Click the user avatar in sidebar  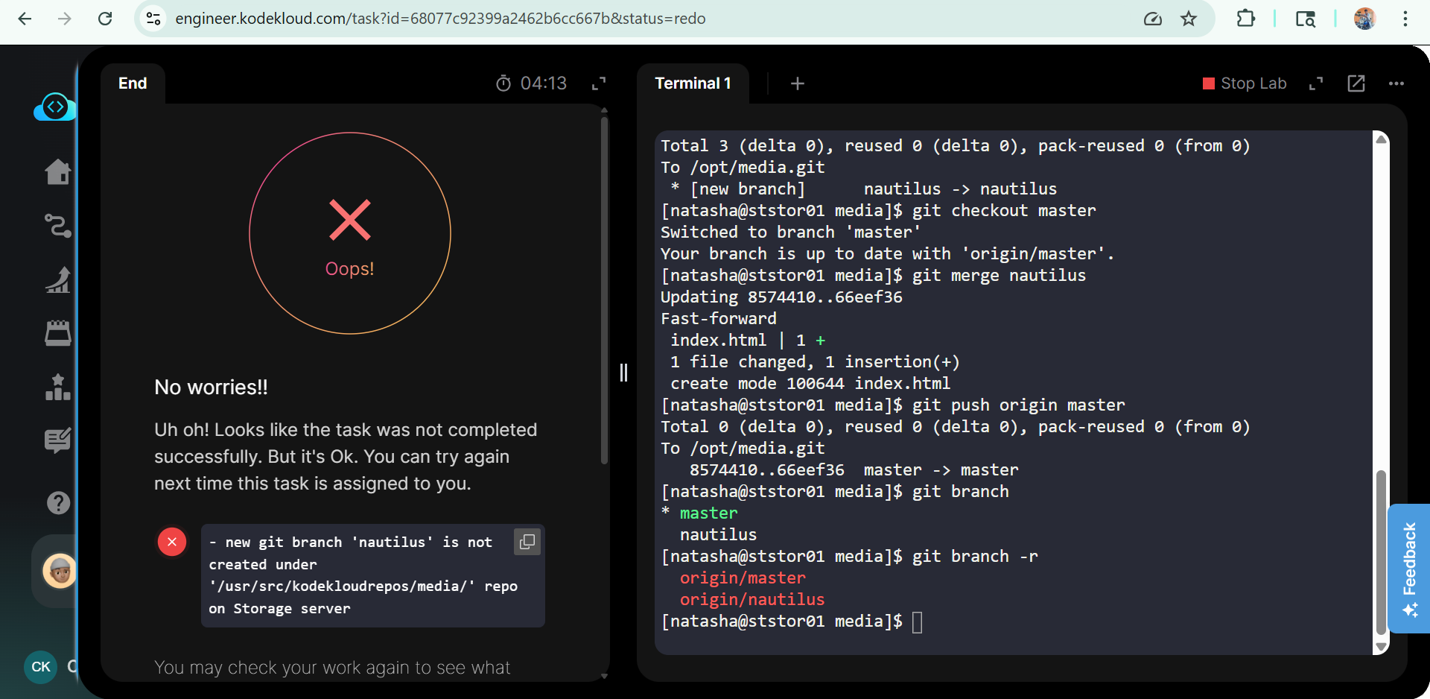[60, 572]
